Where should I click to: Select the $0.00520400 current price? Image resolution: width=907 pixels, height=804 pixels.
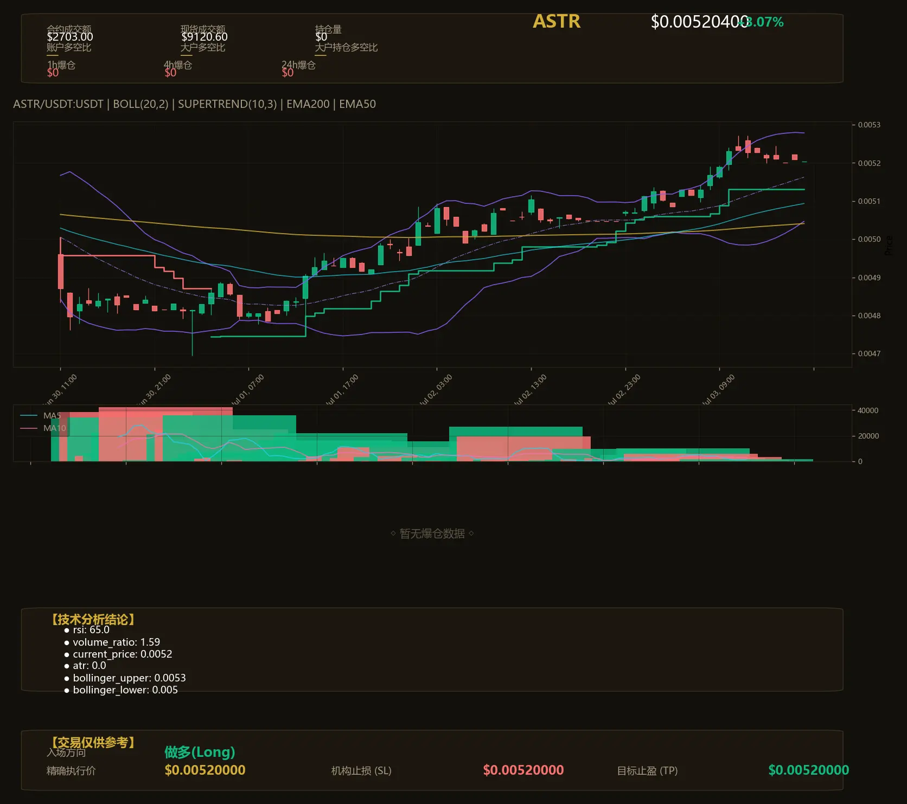pos(699,22)
